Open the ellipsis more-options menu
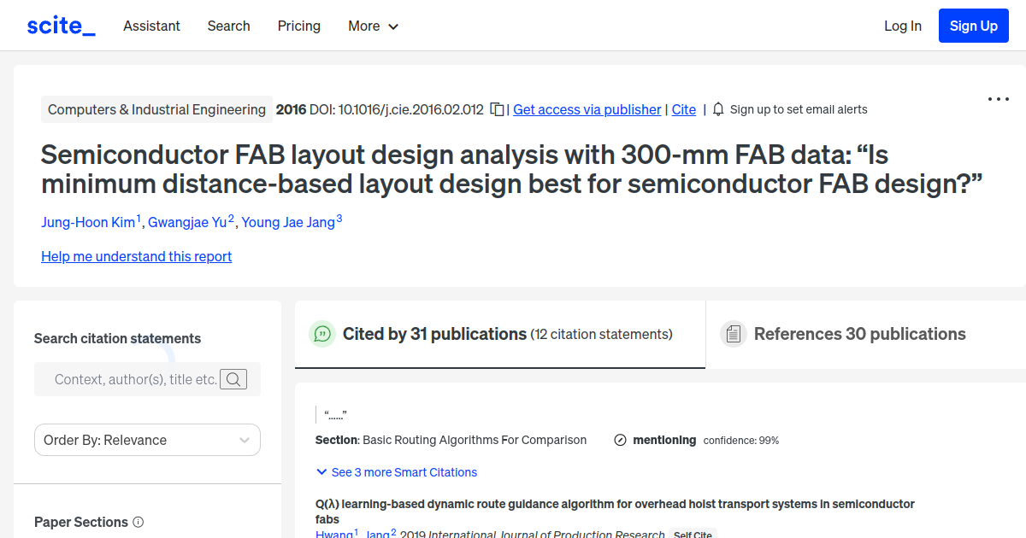This screenshot has height=538, width=1026. click(998, 99)
